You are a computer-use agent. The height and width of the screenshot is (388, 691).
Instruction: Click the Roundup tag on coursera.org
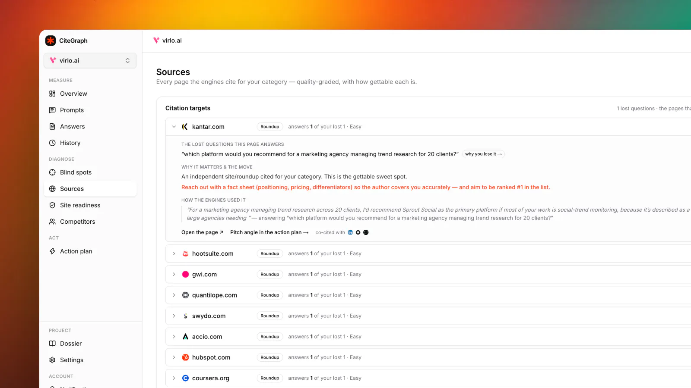[270, 378]
